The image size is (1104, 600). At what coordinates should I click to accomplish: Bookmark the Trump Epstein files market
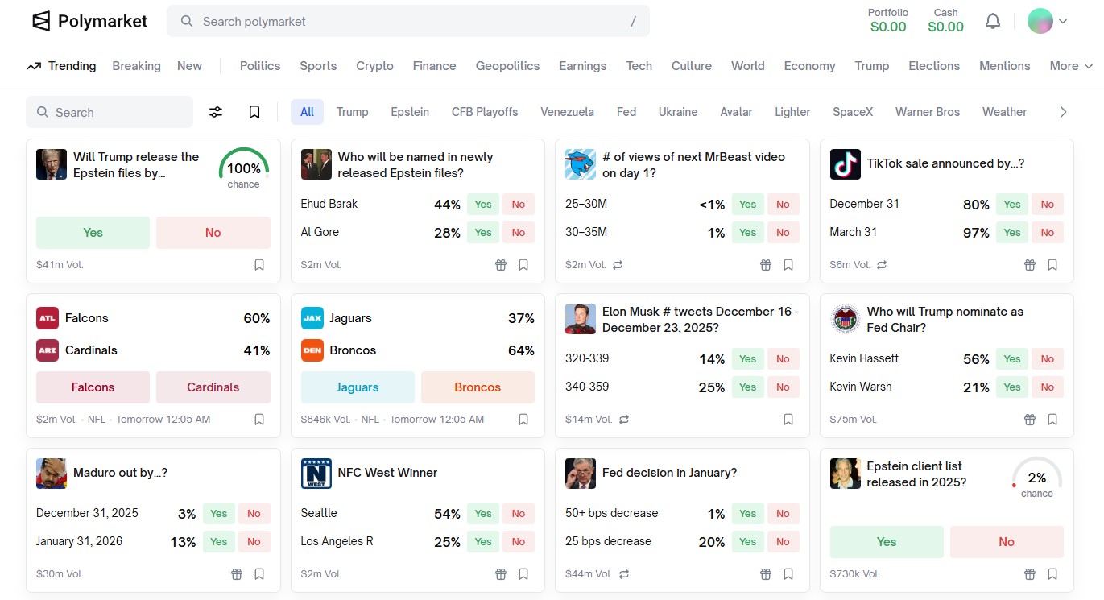[x=259, y=265]
